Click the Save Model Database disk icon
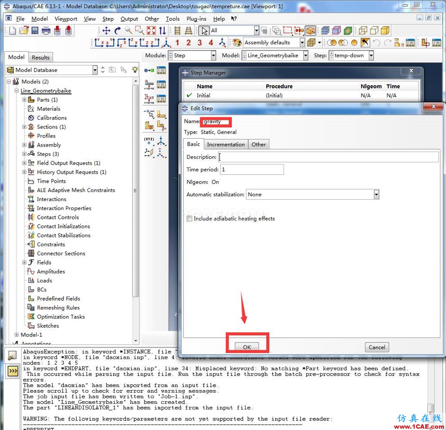The image size is (446, 430). pyautogui.click(x=35, y=30)
